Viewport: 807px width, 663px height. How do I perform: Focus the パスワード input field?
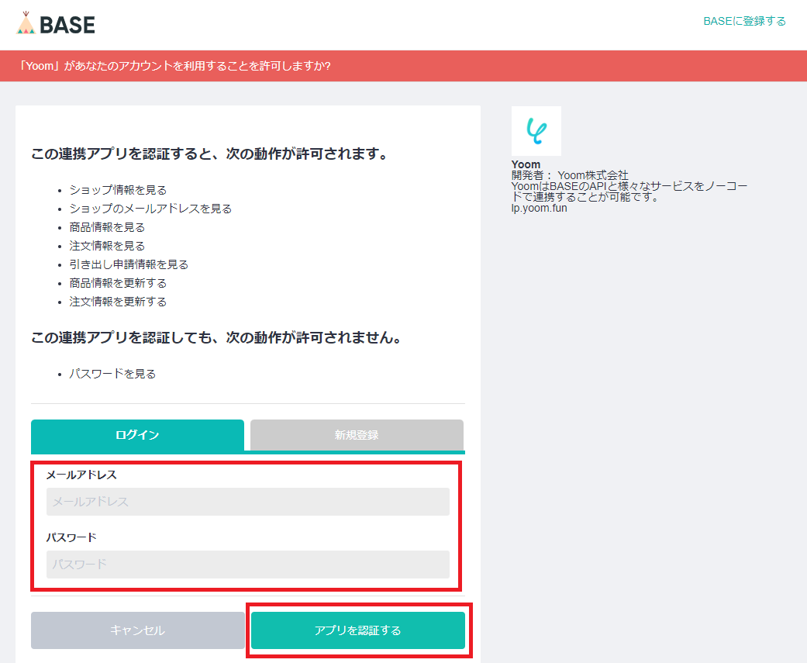click(x=247, y=565)
